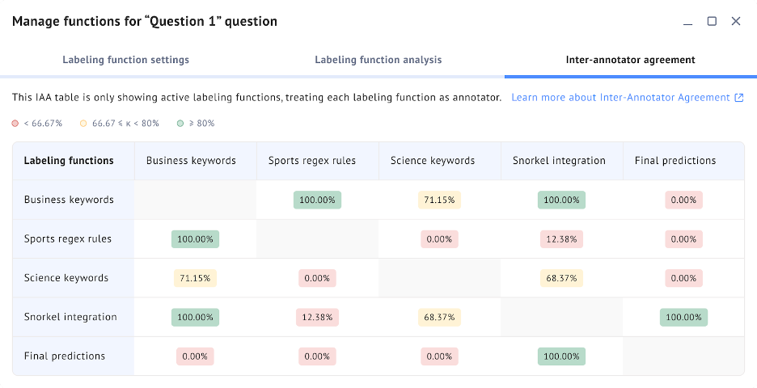Click the Final predictions column header
Viewport: 757px width, 388px height.
click(675, 161)
